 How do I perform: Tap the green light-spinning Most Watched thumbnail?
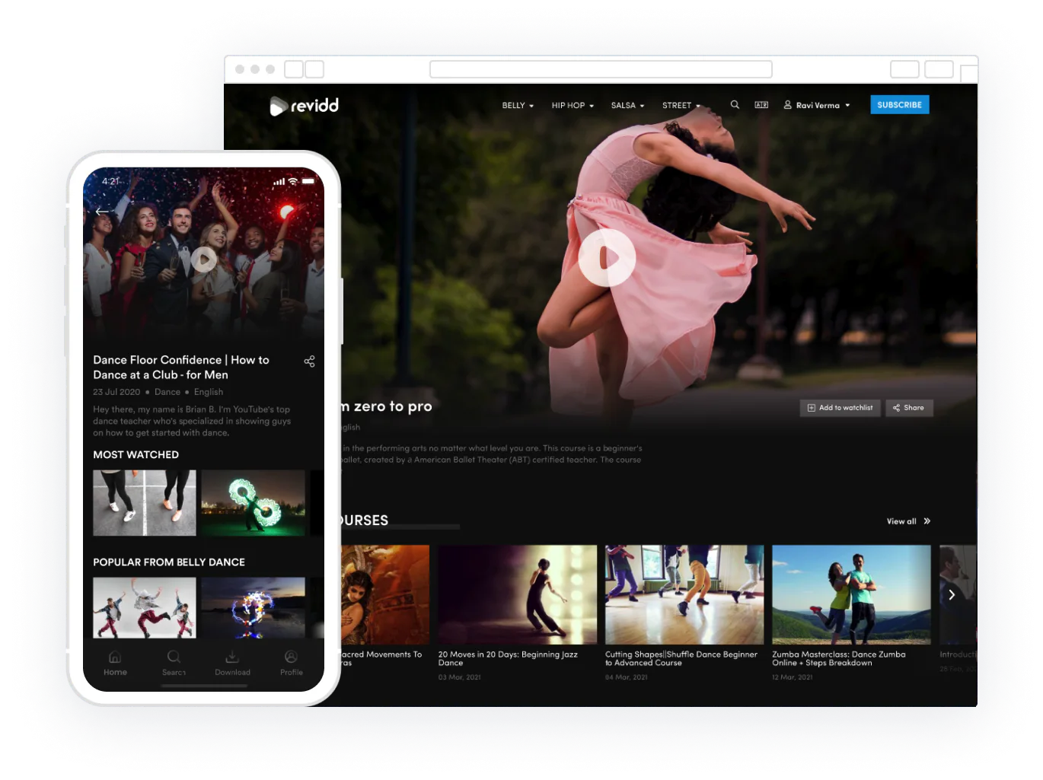[x=254, y=503]
